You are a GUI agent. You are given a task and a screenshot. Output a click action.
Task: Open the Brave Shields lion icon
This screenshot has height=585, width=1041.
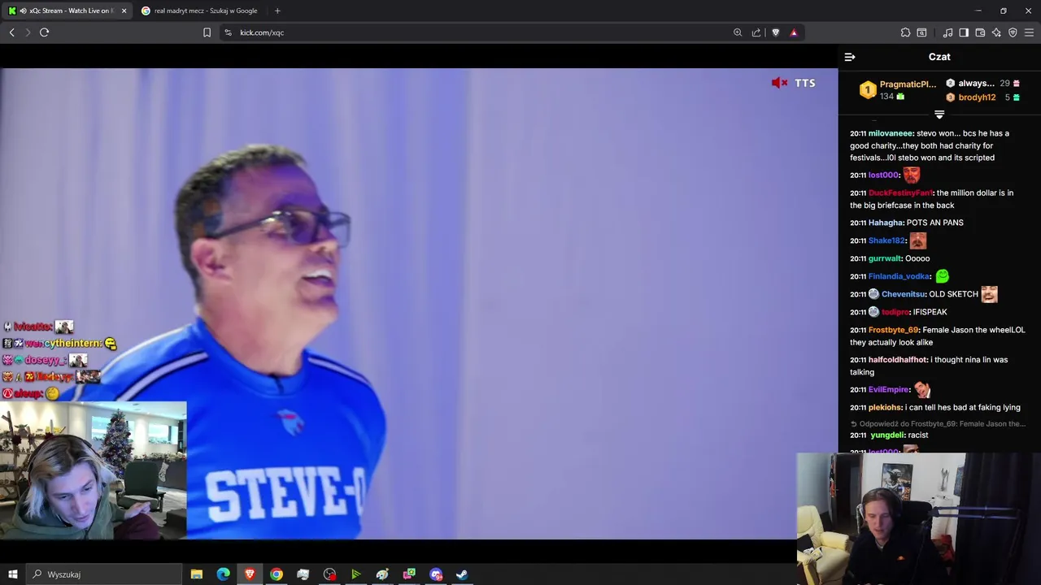click(x=775, y=32)
